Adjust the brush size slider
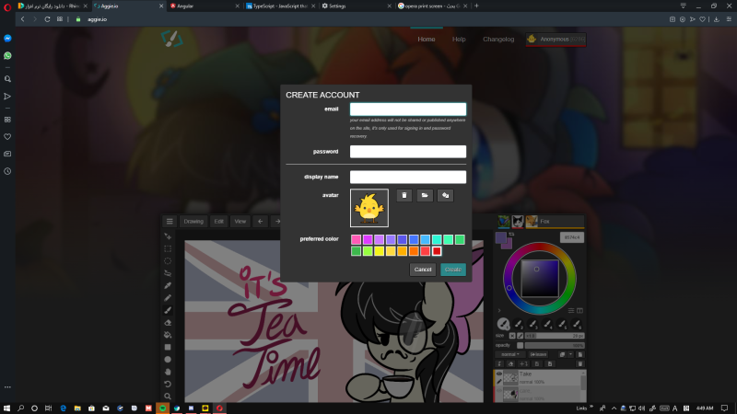The image size is (737, 414). pos(555,336)
